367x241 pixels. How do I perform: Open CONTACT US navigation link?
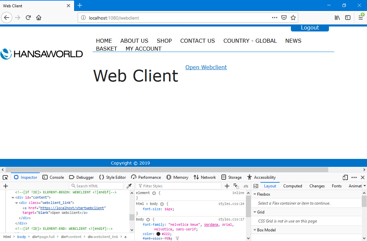[198, 41]
